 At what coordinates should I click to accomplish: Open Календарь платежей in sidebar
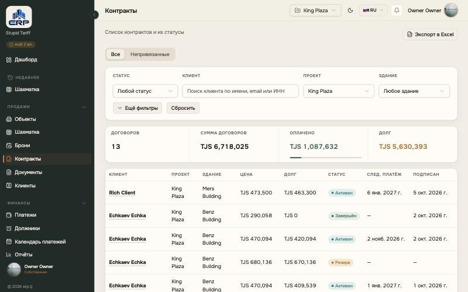tap(40, 242)
